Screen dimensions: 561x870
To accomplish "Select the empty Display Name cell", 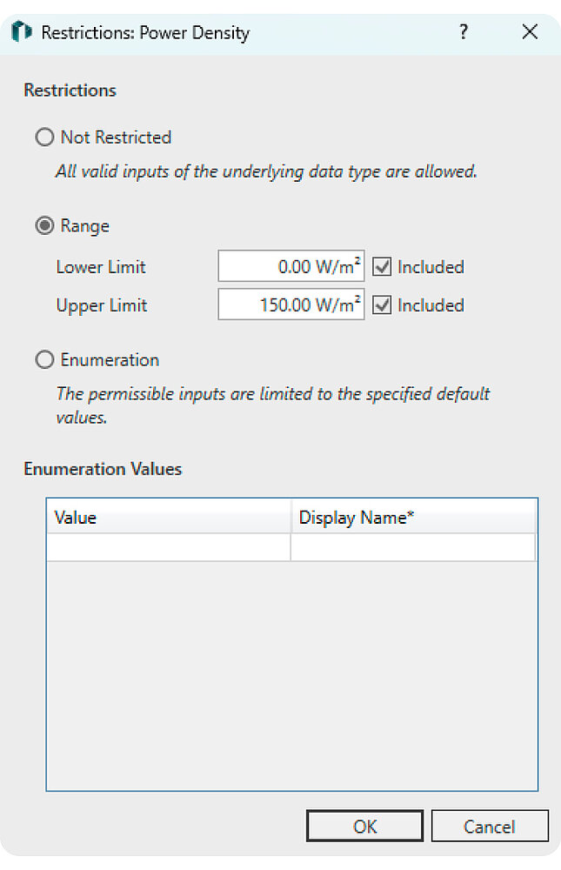I will pyautogui.click(x=413, y=547).
